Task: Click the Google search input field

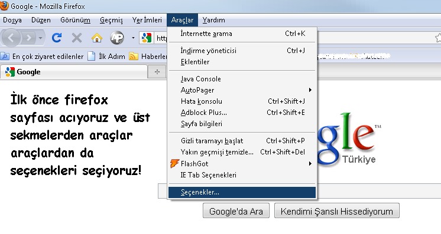Action: [299, 191]
